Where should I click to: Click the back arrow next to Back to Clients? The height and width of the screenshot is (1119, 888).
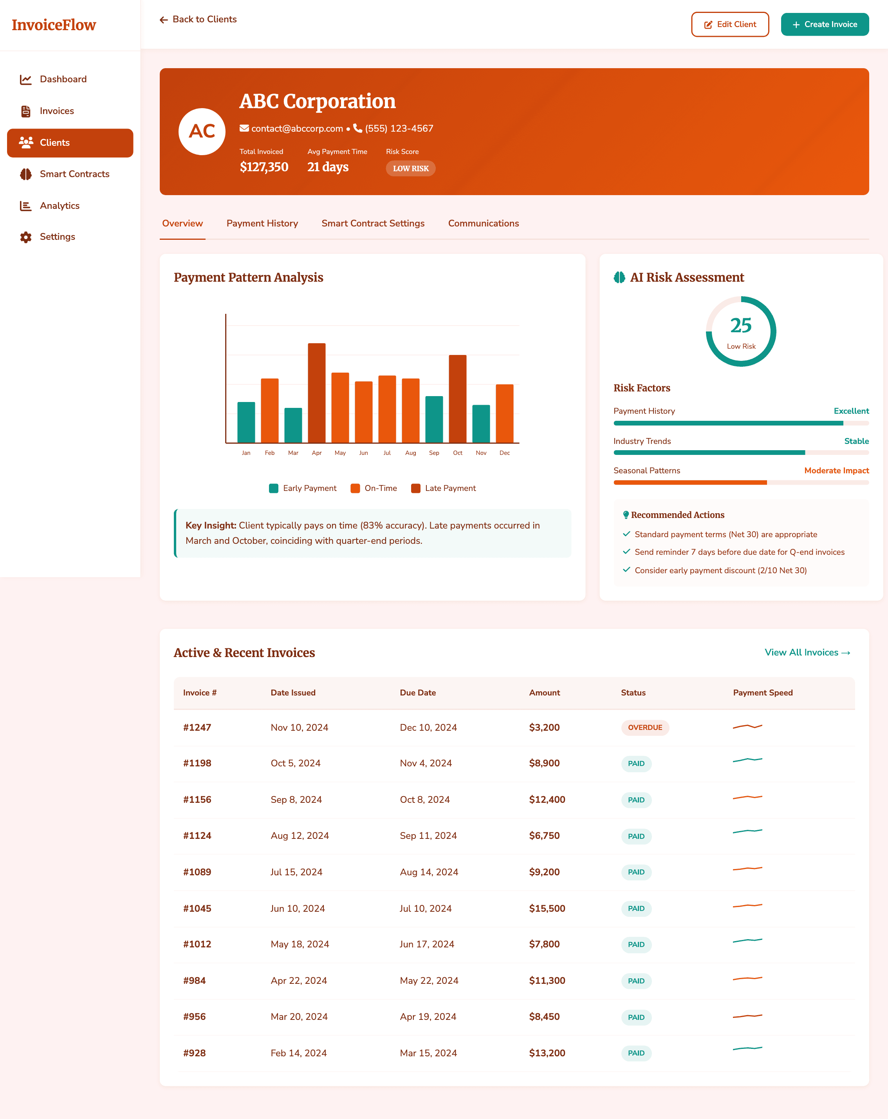click(x=164, y=20)
